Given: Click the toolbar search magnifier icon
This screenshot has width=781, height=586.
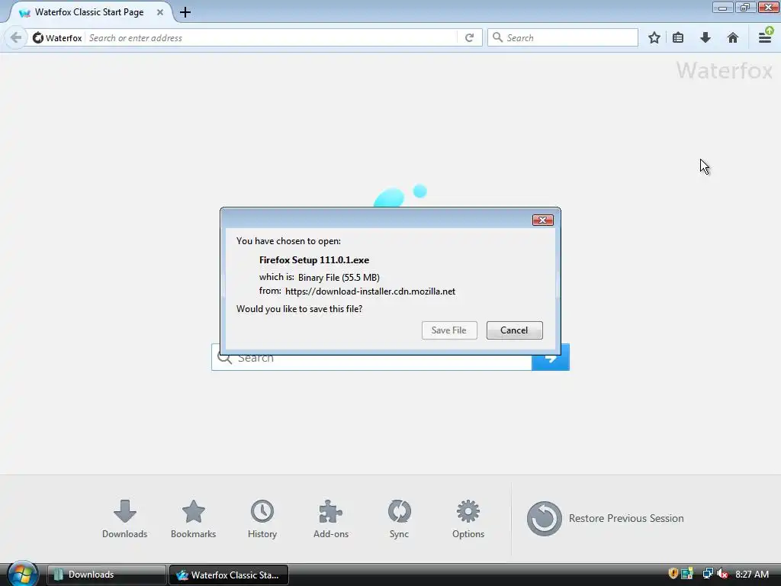Looking at the screenshot, I should tap(497, 37).
